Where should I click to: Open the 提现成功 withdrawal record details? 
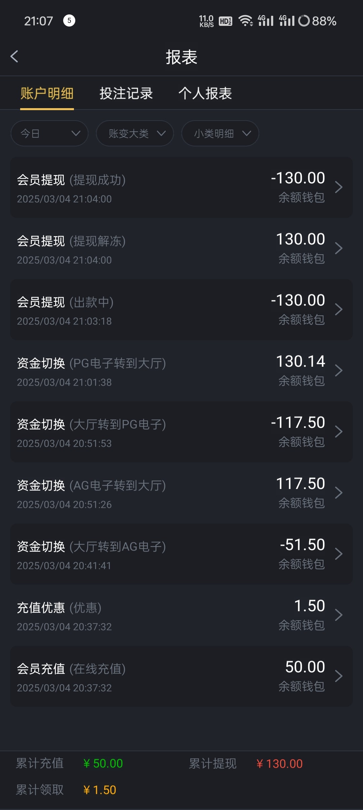[182, 187]
